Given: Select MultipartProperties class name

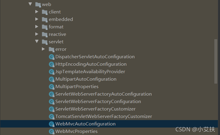Looking at the screenshot, I should (77, 87).
